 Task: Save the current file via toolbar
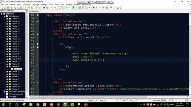click(8, 8)
